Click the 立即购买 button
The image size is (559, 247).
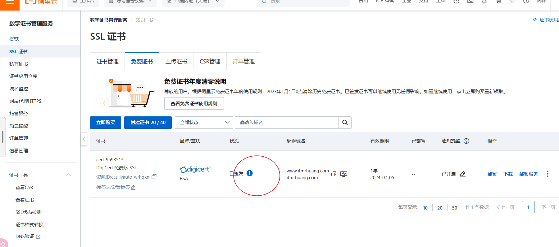pyautogui.click(x=106, y=123)
